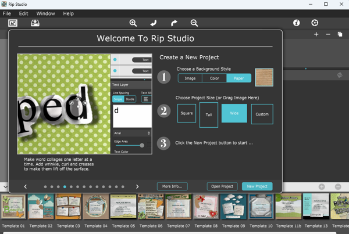Click the save project toolbar icon
Screen dimensions: 349x234
click(35, 23)
